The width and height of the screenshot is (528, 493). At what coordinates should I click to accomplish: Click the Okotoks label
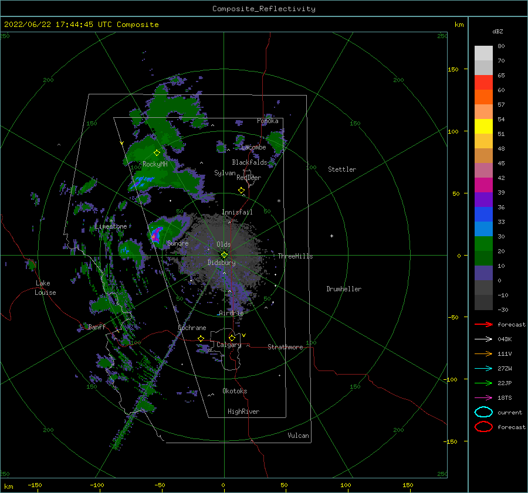[235, 391]
